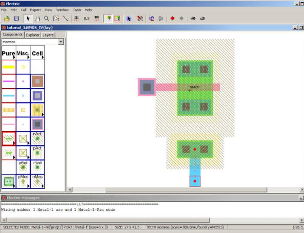Click the Save Library disk icon
Screen dimensions: 304x233
[x=16, y=19]
